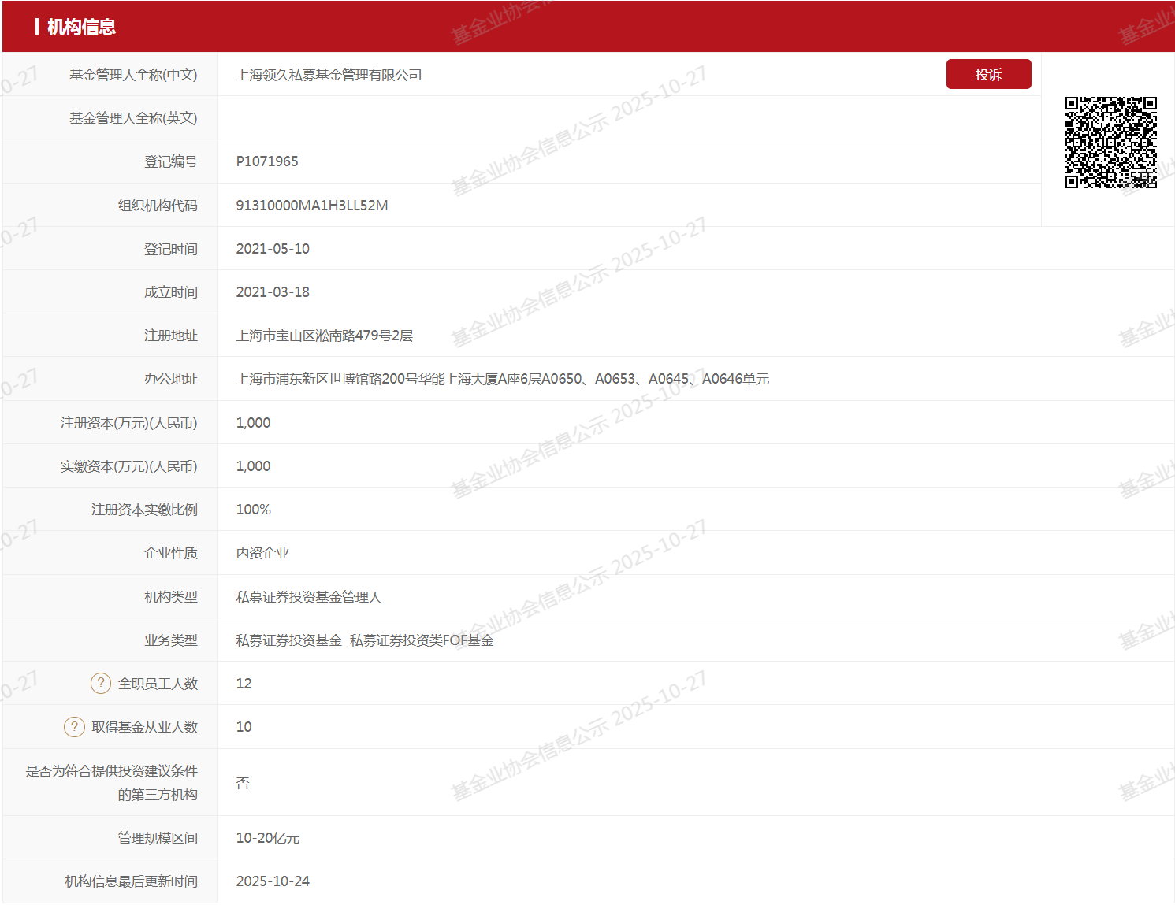The height and width of the screenshot is (905, 1175).
Task: Click the help icon next to 取得基金从业人数
Action: click(x=73, y=726)
